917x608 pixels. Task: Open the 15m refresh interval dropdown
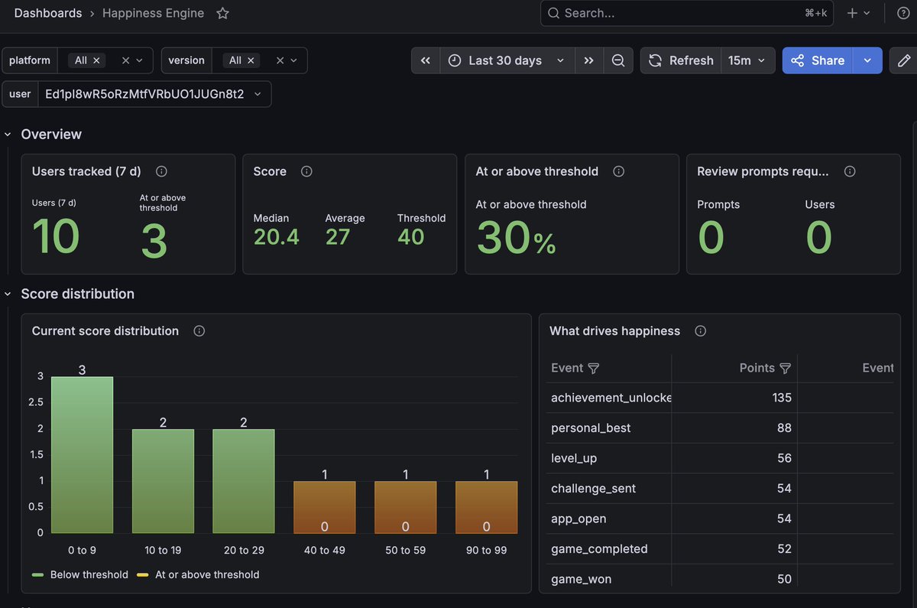747,60
